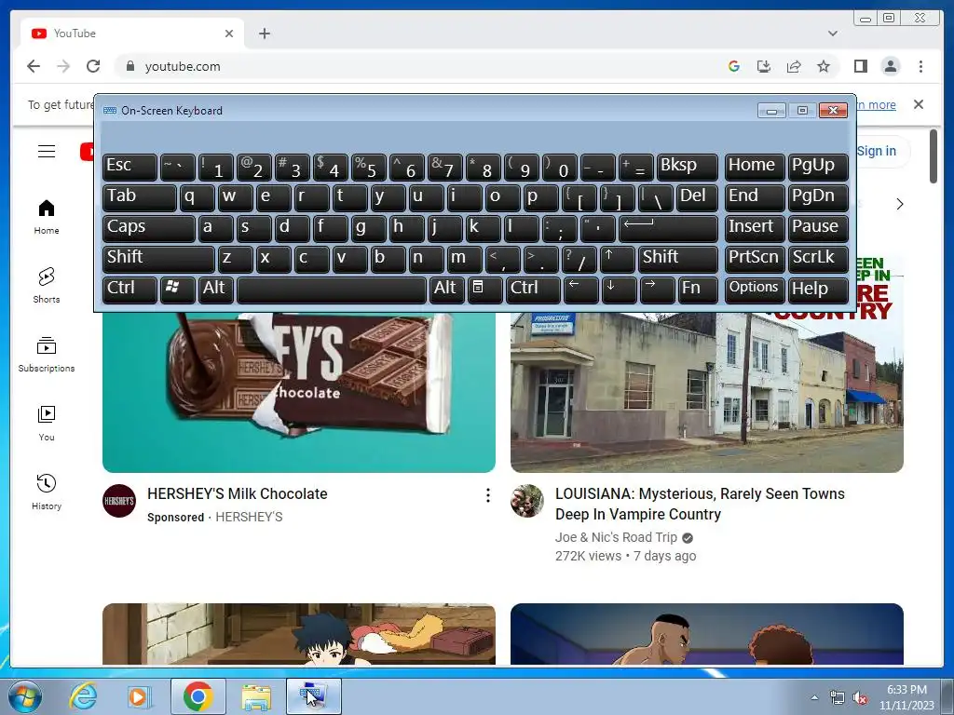Click the Tab key on keyboard
The height and width of the screenshot is (715, 954).
click(140, 198)
